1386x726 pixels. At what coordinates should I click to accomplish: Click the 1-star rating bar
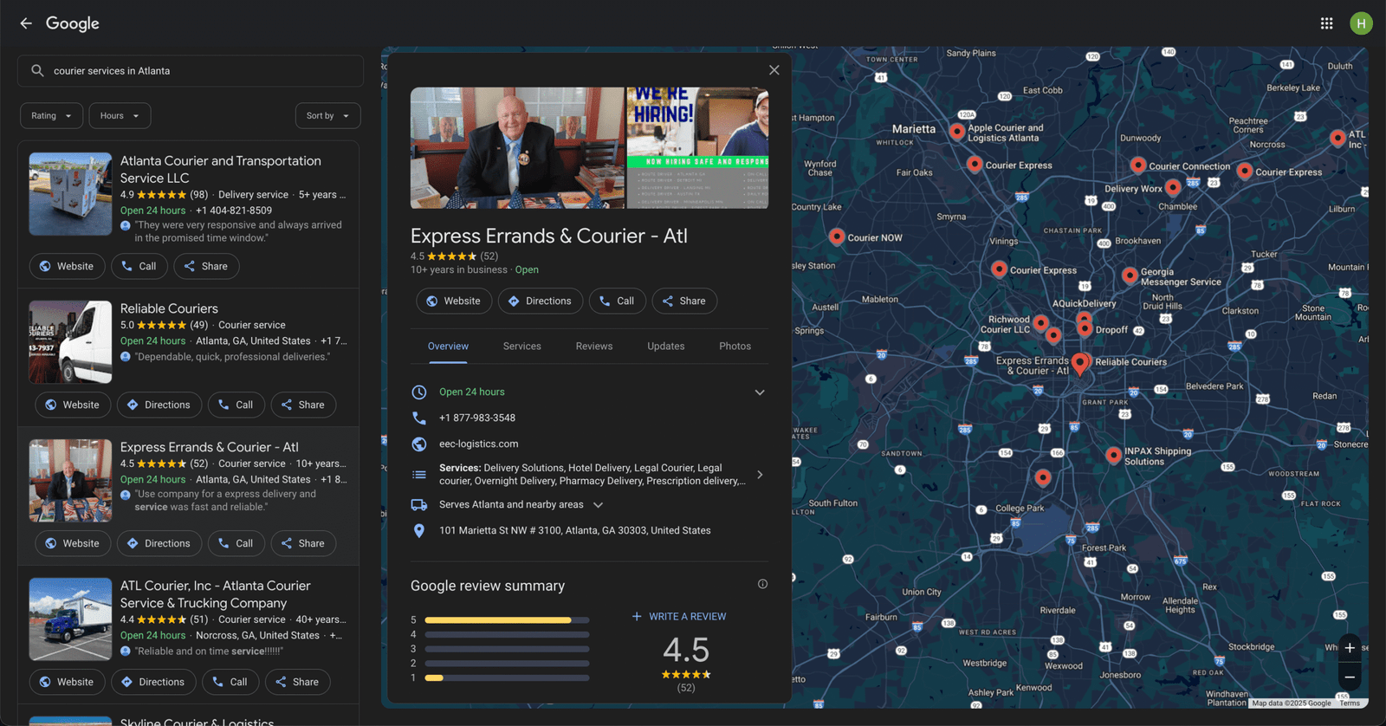tap(507, 677)
